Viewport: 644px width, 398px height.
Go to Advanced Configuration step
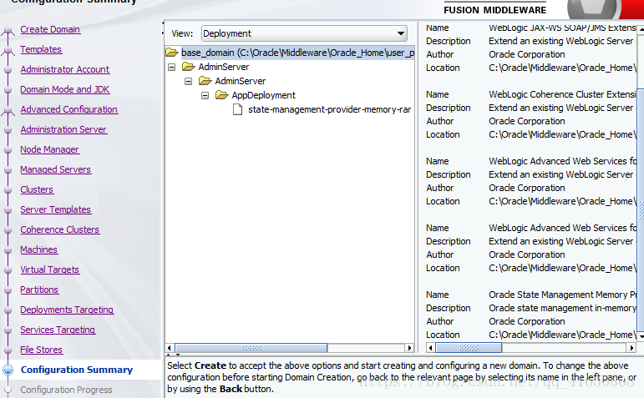click(69, 109)
